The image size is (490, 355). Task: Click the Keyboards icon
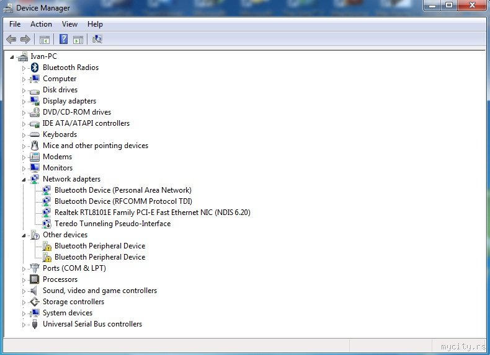pyautogui.click(x=34, y=134)
